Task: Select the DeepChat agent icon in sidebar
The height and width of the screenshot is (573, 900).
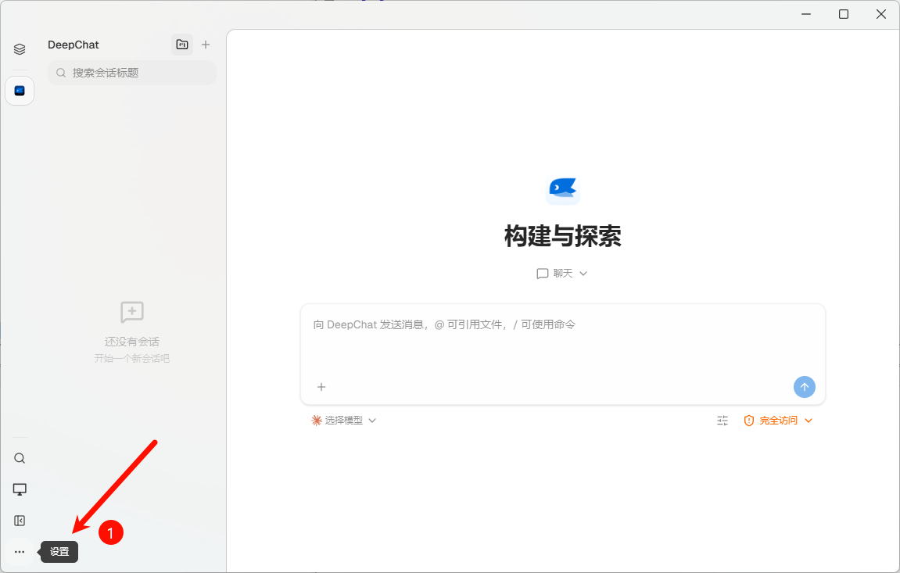Action: (20, 91)
